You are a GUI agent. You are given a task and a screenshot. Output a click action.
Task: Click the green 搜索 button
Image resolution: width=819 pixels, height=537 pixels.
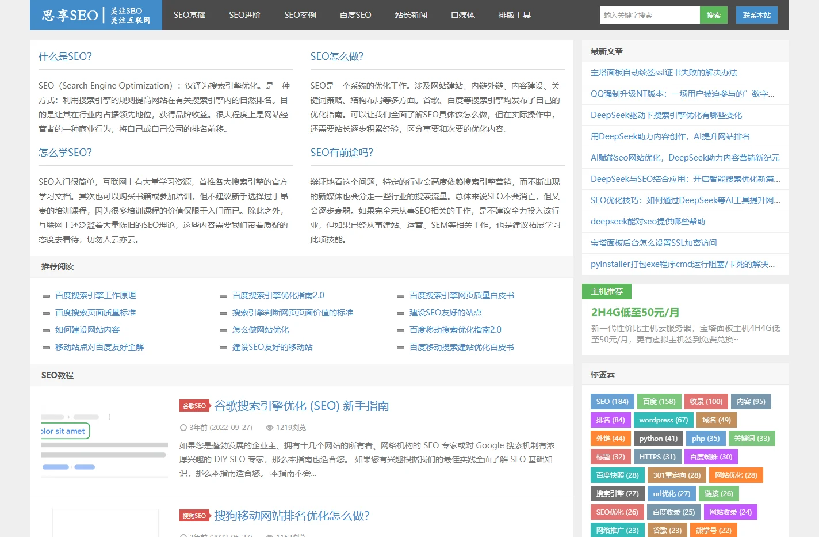pos(714,15)
